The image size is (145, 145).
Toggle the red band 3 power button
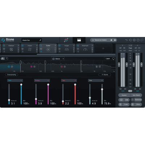(x=62, y=67)
